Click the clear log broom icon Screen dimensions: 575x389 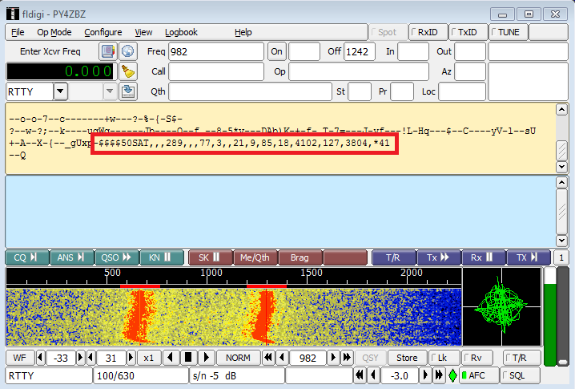click(x=128, y=71)
